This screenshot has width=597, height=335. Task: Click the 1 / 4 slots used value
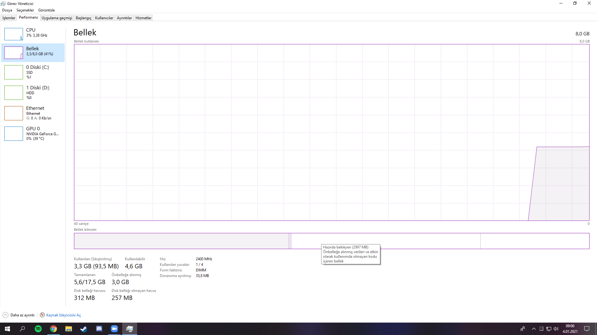pyautogui.click(x=199, y=265)
